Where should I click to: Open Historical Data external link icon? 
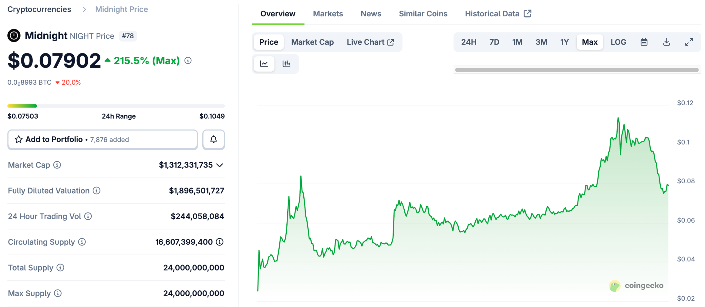tap(527, 13)
